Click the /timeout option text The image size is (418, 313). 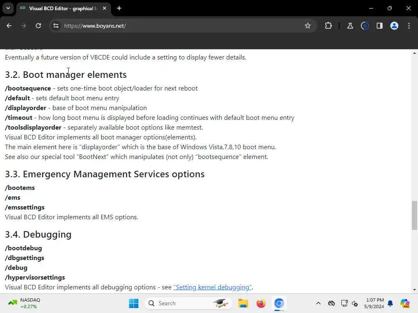18,118
